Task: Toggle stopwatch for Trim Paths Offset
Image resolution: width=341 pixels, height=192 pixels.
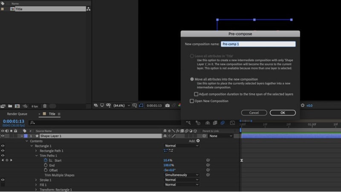Action: (x=46, y=170)
